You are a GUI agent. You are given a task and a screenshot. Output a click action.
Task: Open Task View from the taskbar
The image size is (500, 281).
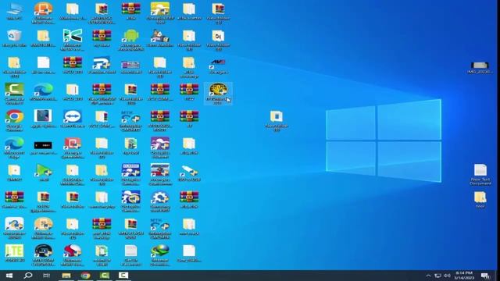coord(47,276)
